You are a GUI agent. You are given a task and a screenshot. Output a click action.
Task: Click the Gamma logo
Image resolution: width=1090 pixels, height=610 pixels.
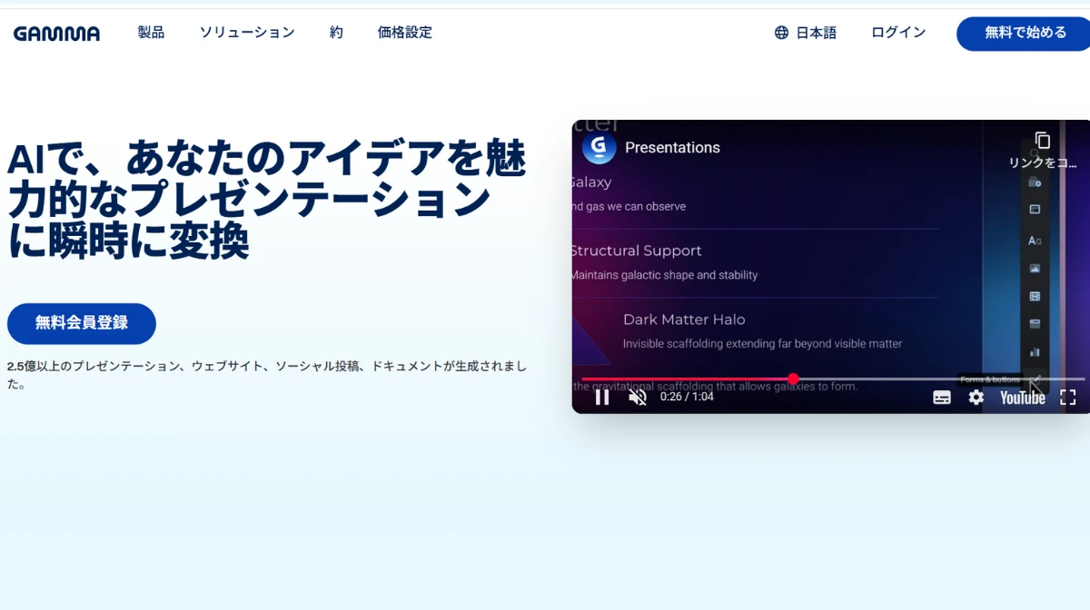[x=56, y=34]
